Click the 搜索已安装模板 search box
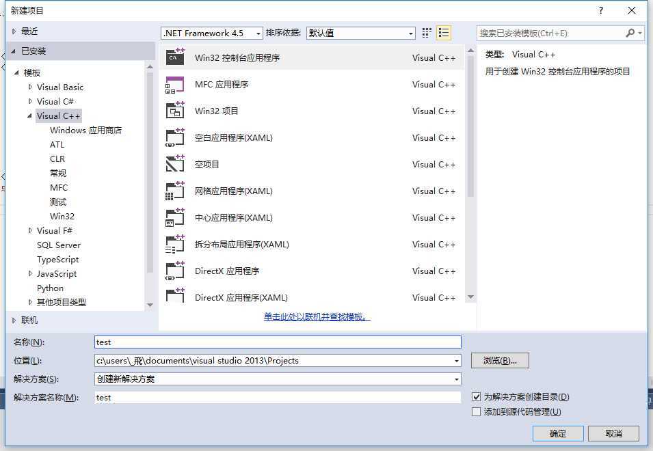This screenshot has height=451, width=653. 551,33
